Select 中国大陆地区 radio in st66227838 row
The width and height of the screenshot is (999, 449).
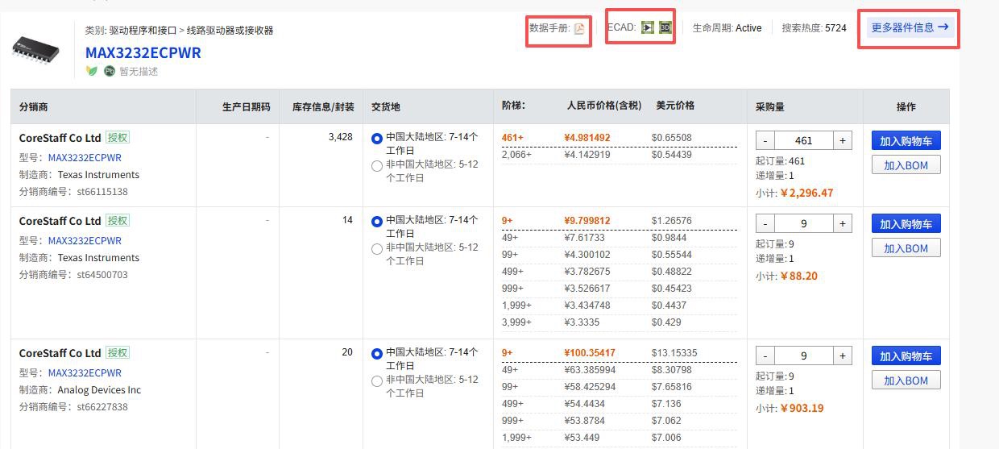click(x=377, y=354)
